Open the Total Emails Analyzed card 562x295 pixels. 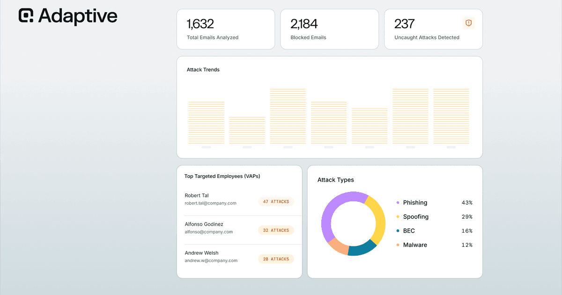click(x=226, y=29)
